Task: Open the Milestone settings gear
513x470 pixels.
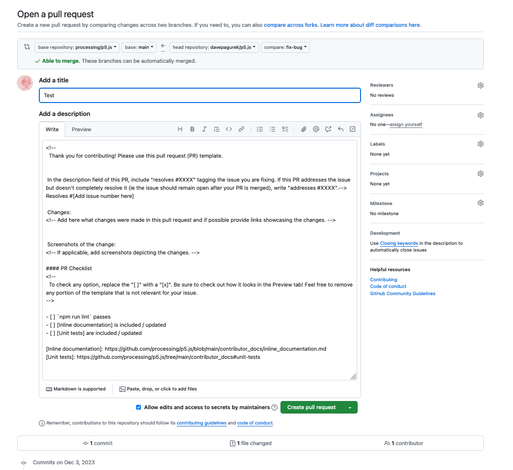Action: pyautogui.click(x=480, y=203)
